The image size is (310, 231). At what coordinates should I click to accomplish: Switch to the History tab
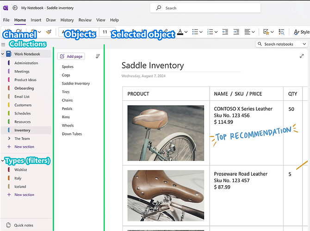67,20
